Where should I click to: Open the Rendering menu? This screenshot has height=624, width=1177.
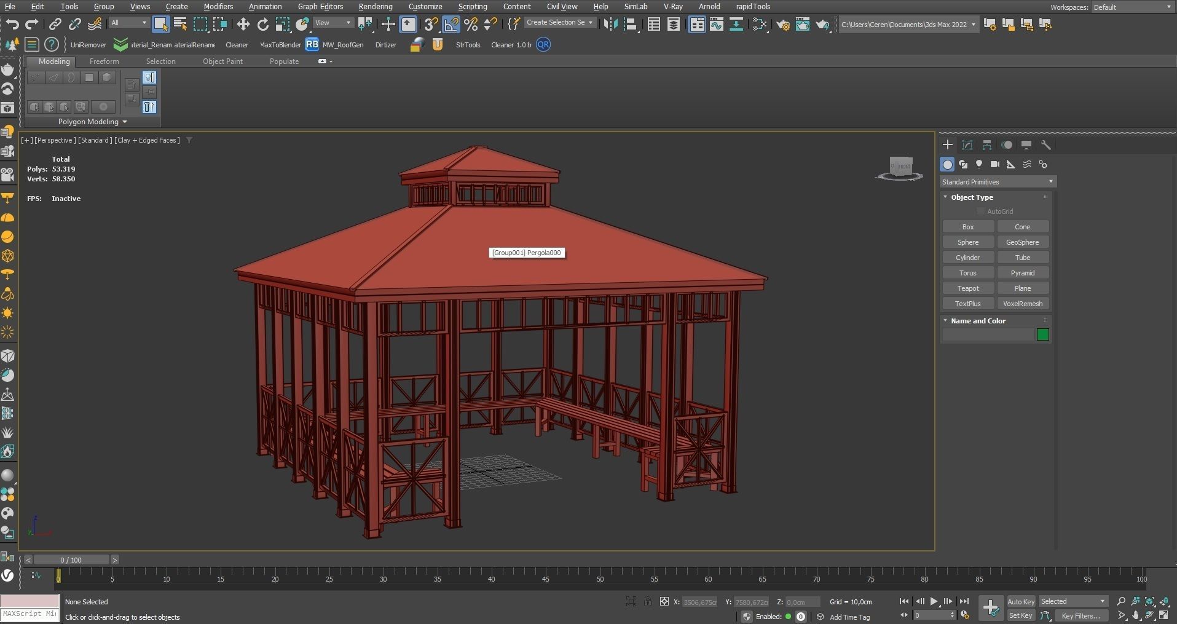(376, 6)
